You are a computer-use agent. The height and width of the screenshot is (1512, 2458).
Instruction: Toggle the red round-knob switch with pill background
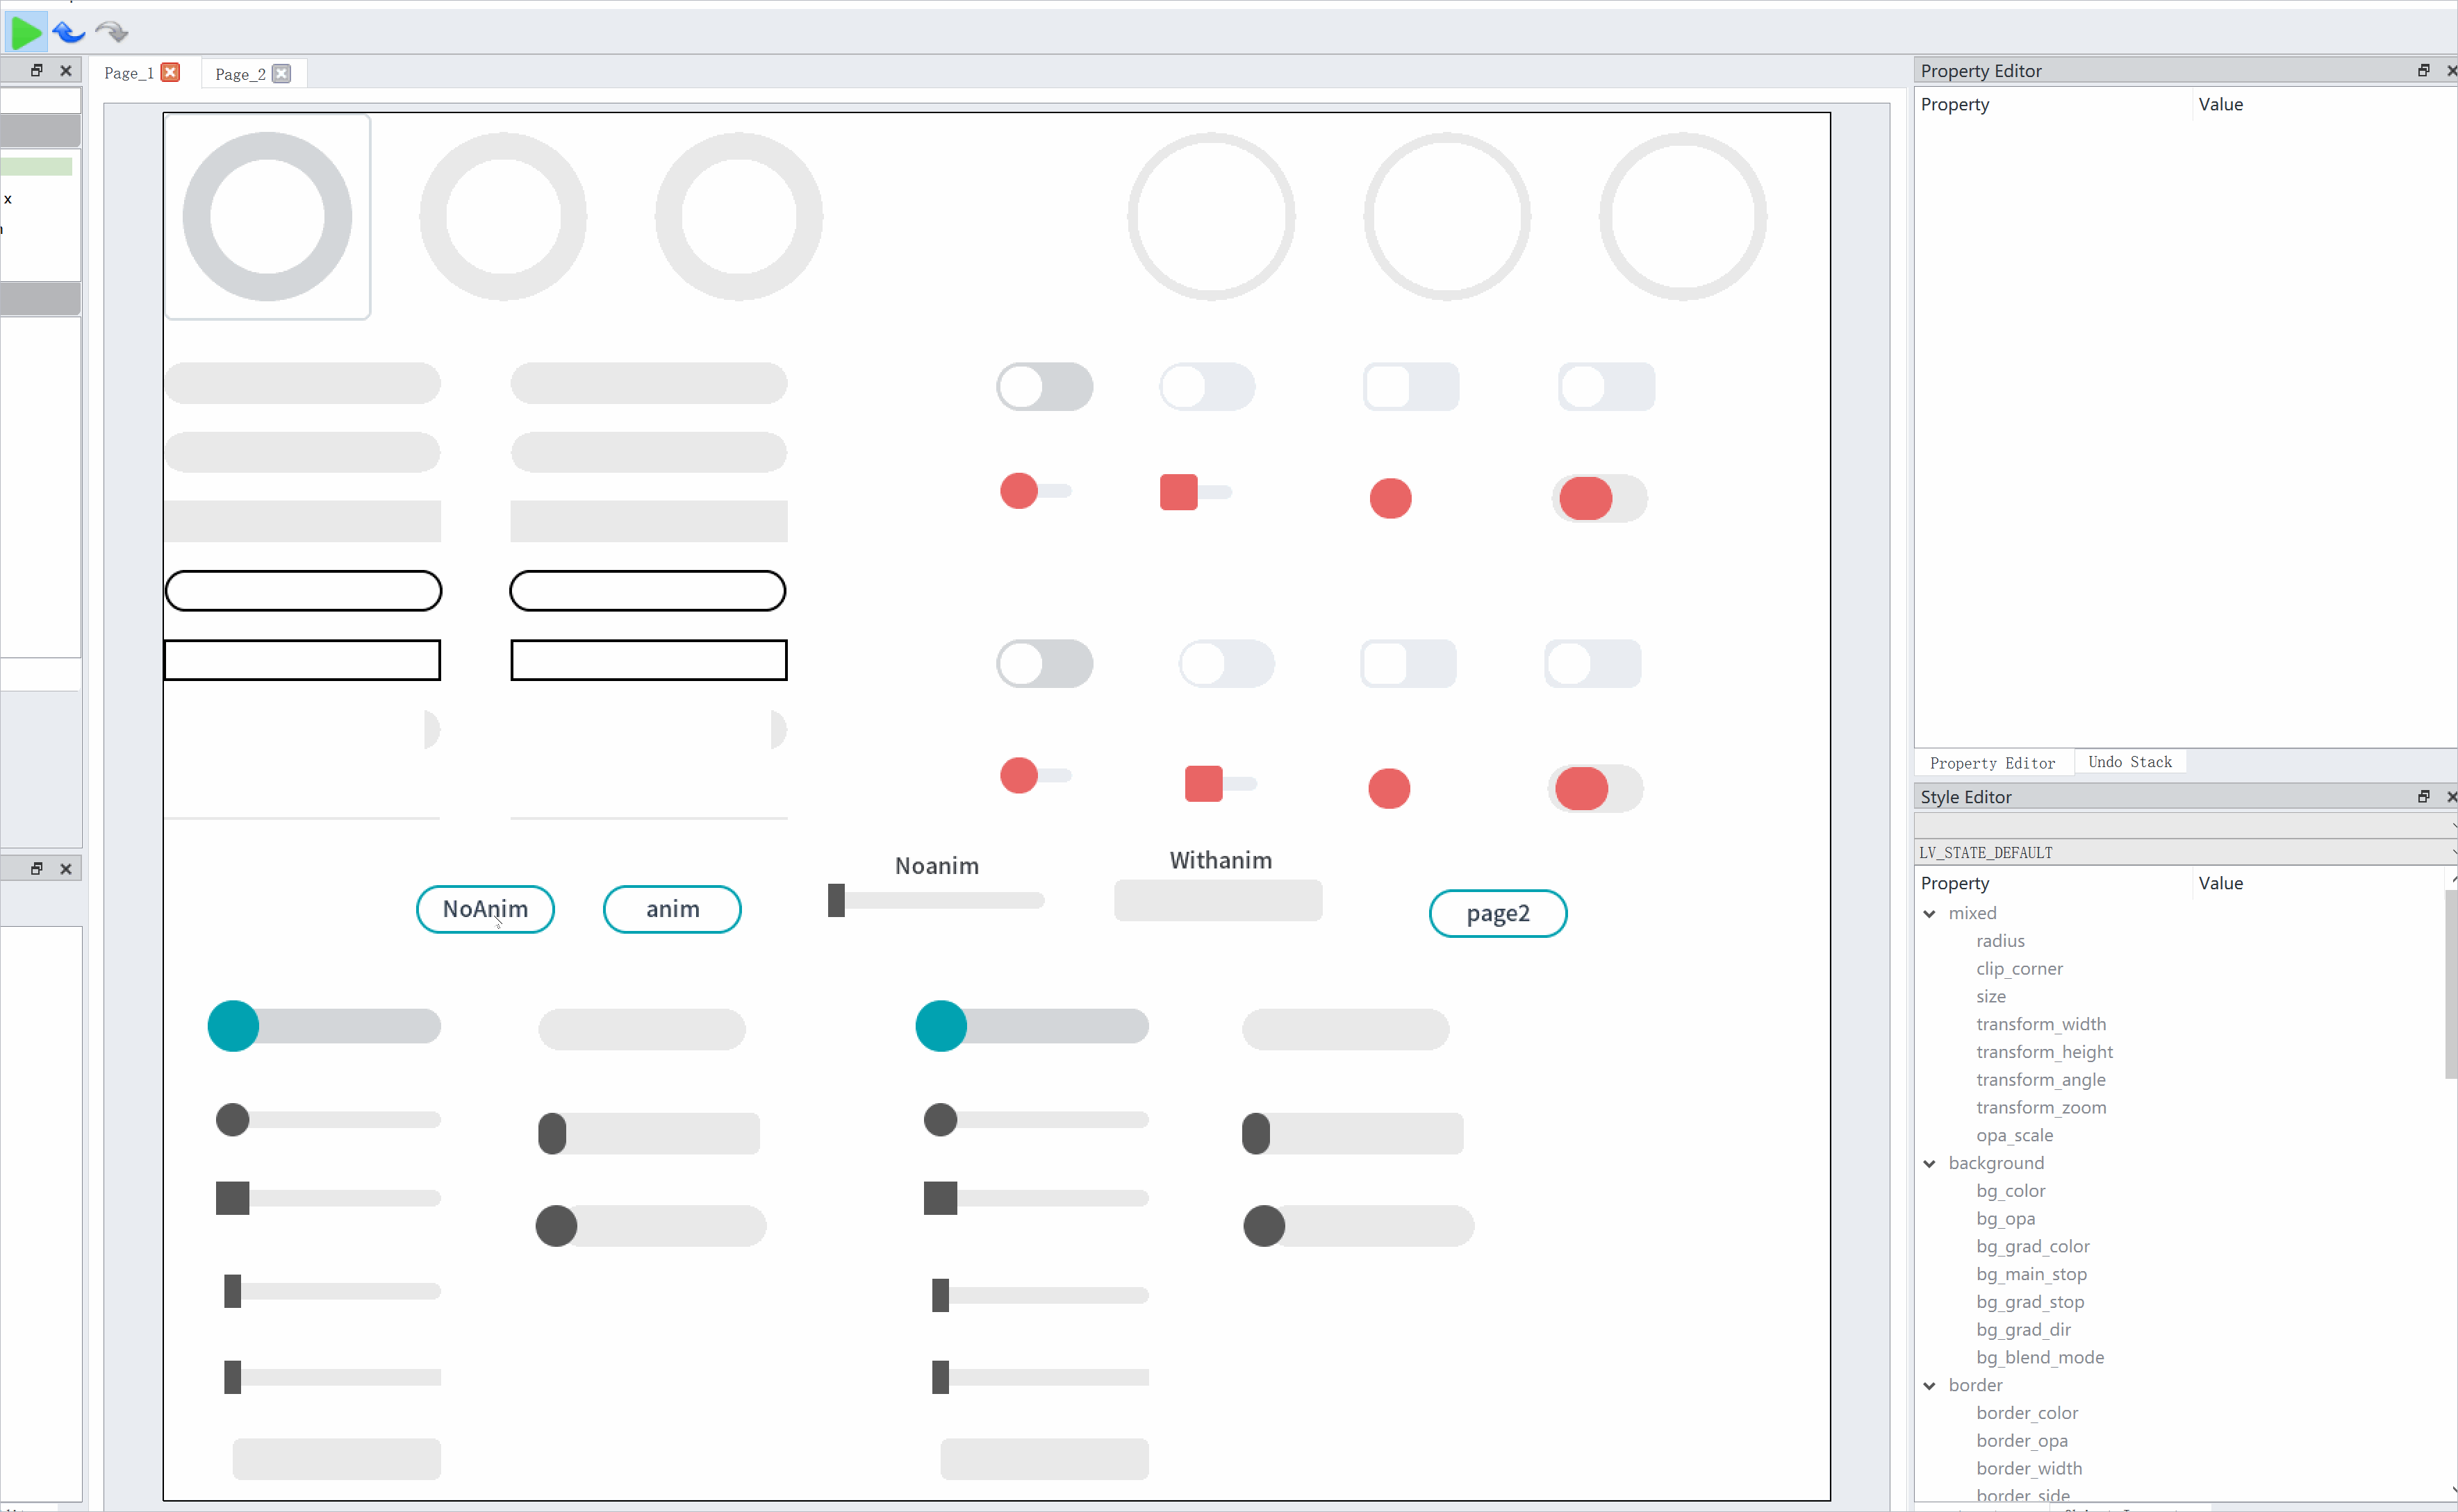[1599, 498]
